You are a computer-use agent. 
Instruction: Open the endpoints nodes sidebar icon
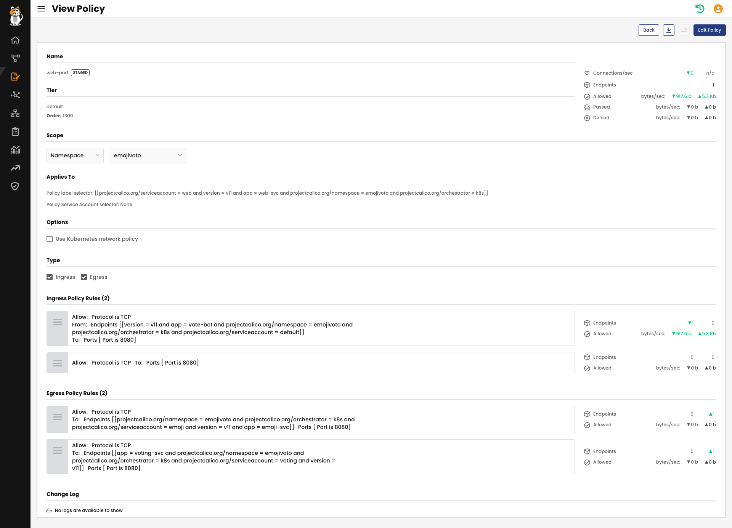15,95
